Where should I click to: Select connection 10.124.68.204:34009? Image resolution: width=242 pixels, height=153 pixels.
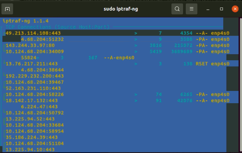[x=35, y=51]
